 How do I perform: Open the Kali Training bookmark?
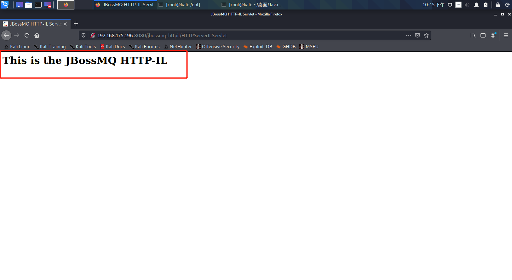tap(50, 47)
